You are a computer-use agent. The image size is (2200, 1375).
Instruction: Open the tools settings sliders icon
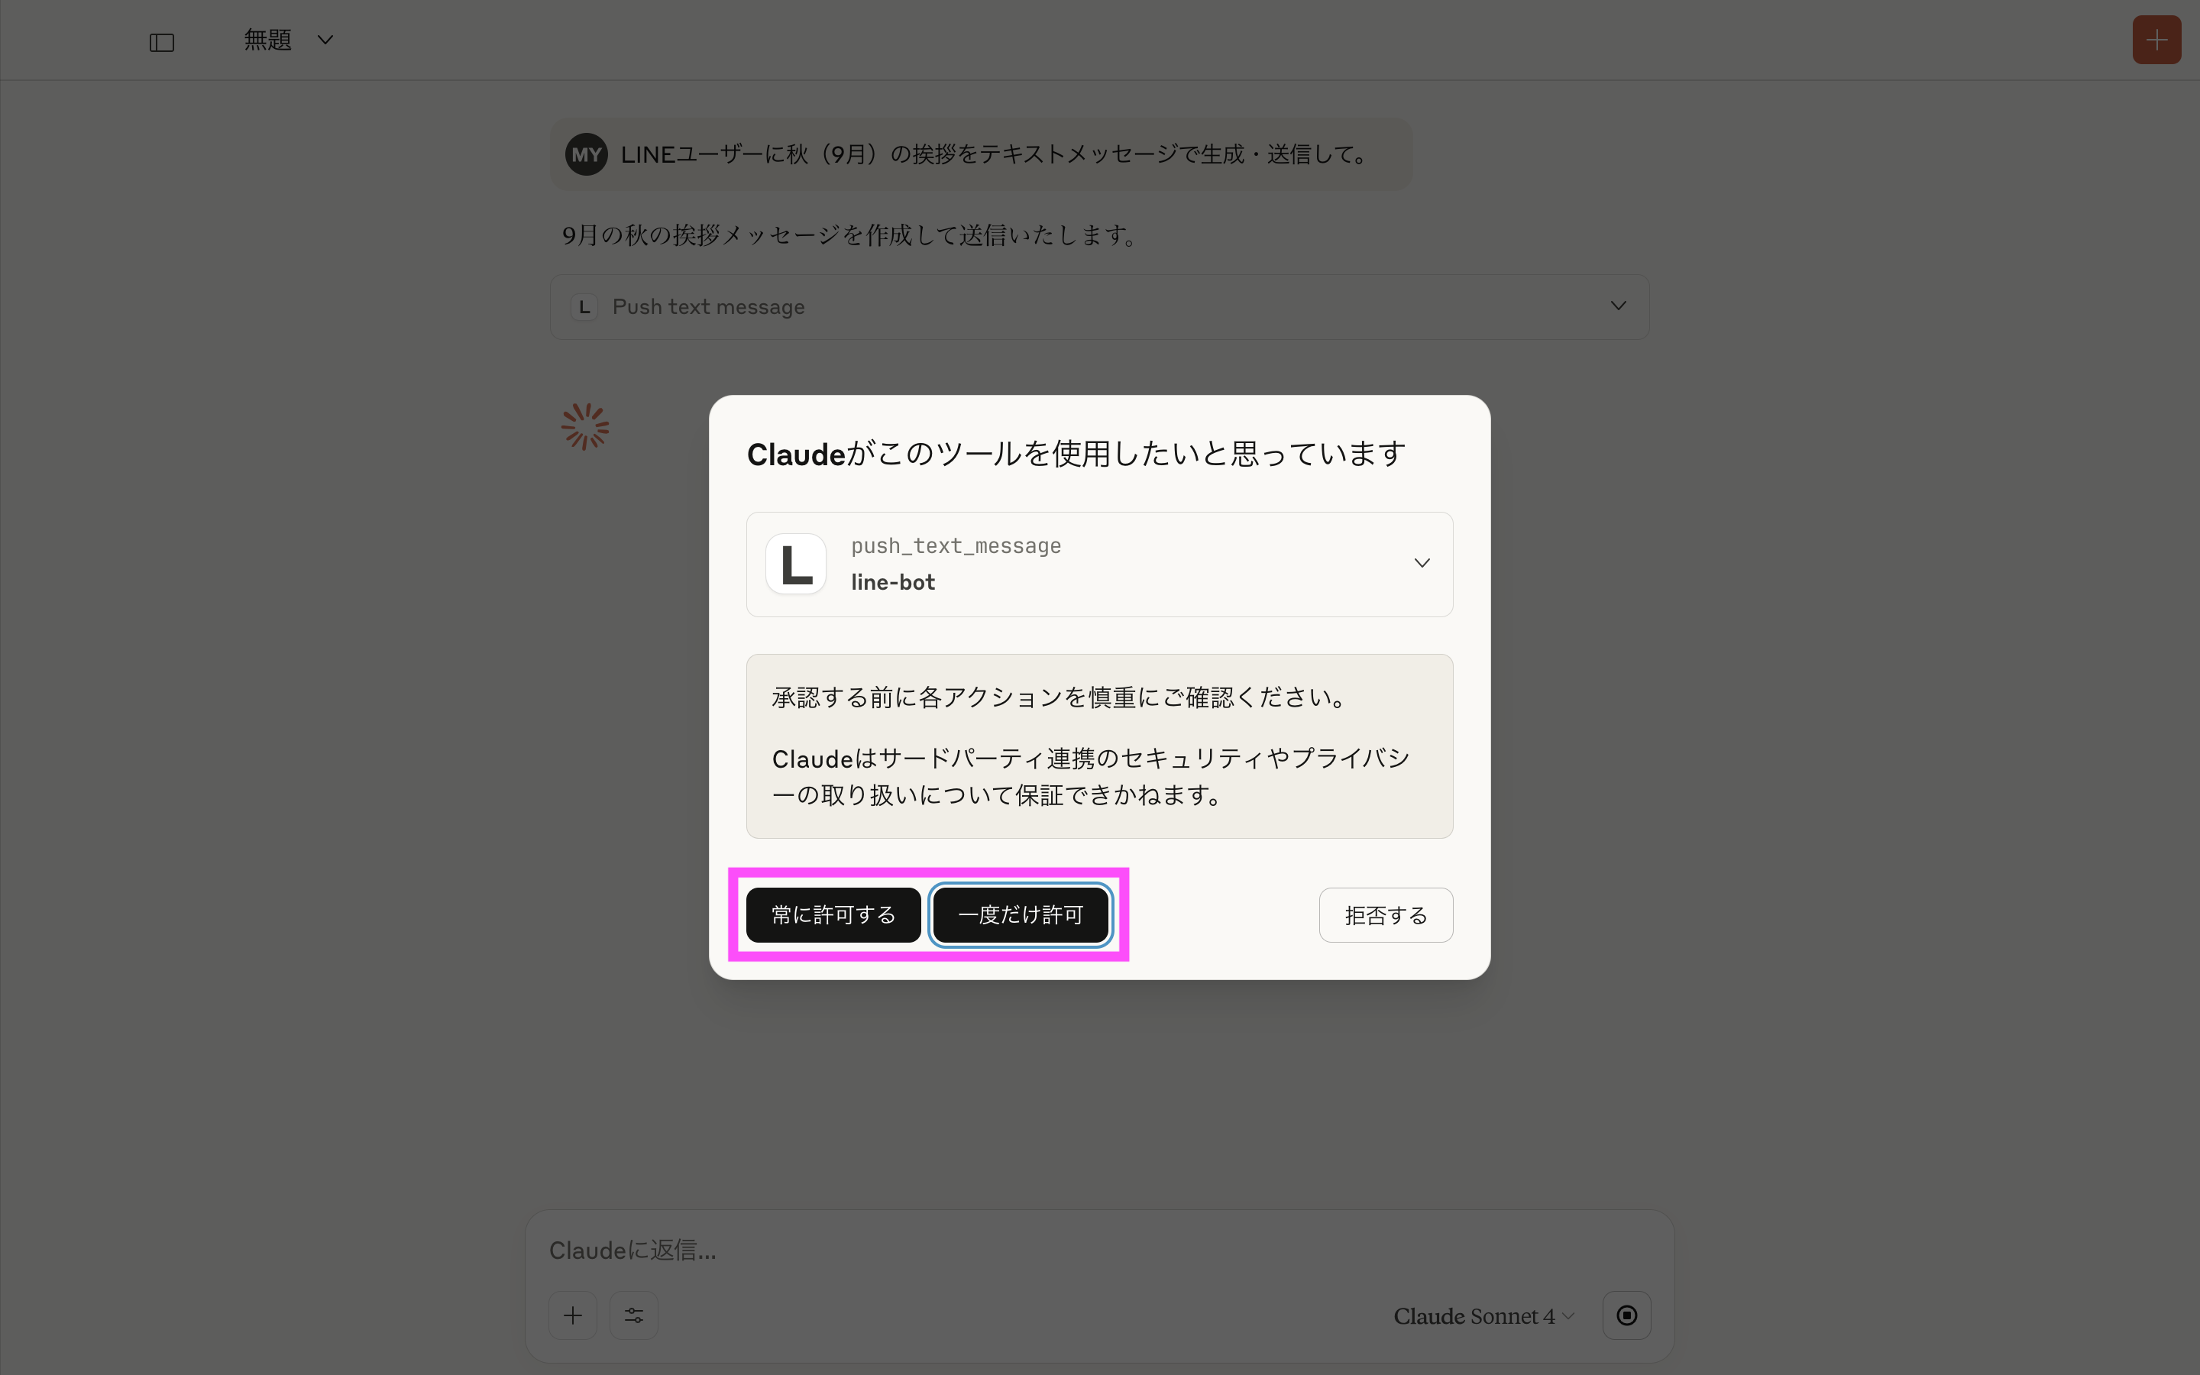pyautogui.click(x=633, y=1315)
